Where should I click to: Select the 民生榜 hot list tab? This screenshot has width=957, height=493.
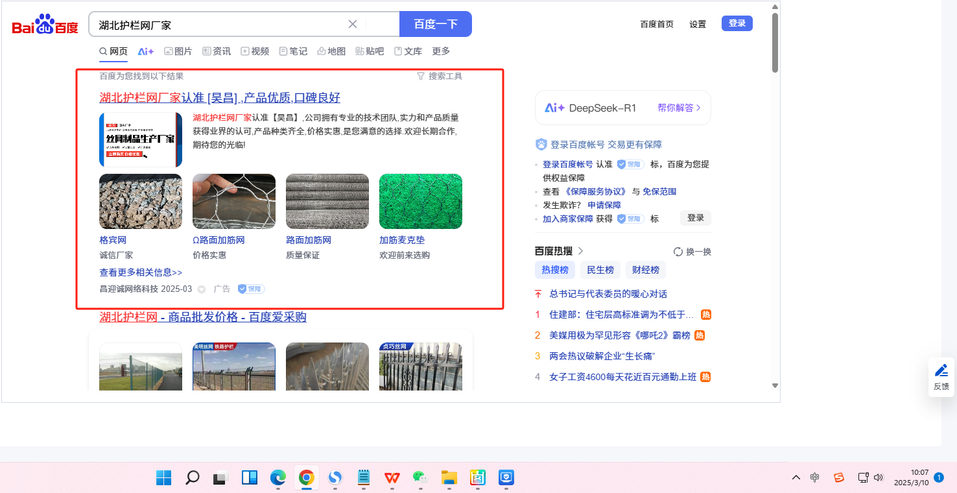tap(600, 270)
